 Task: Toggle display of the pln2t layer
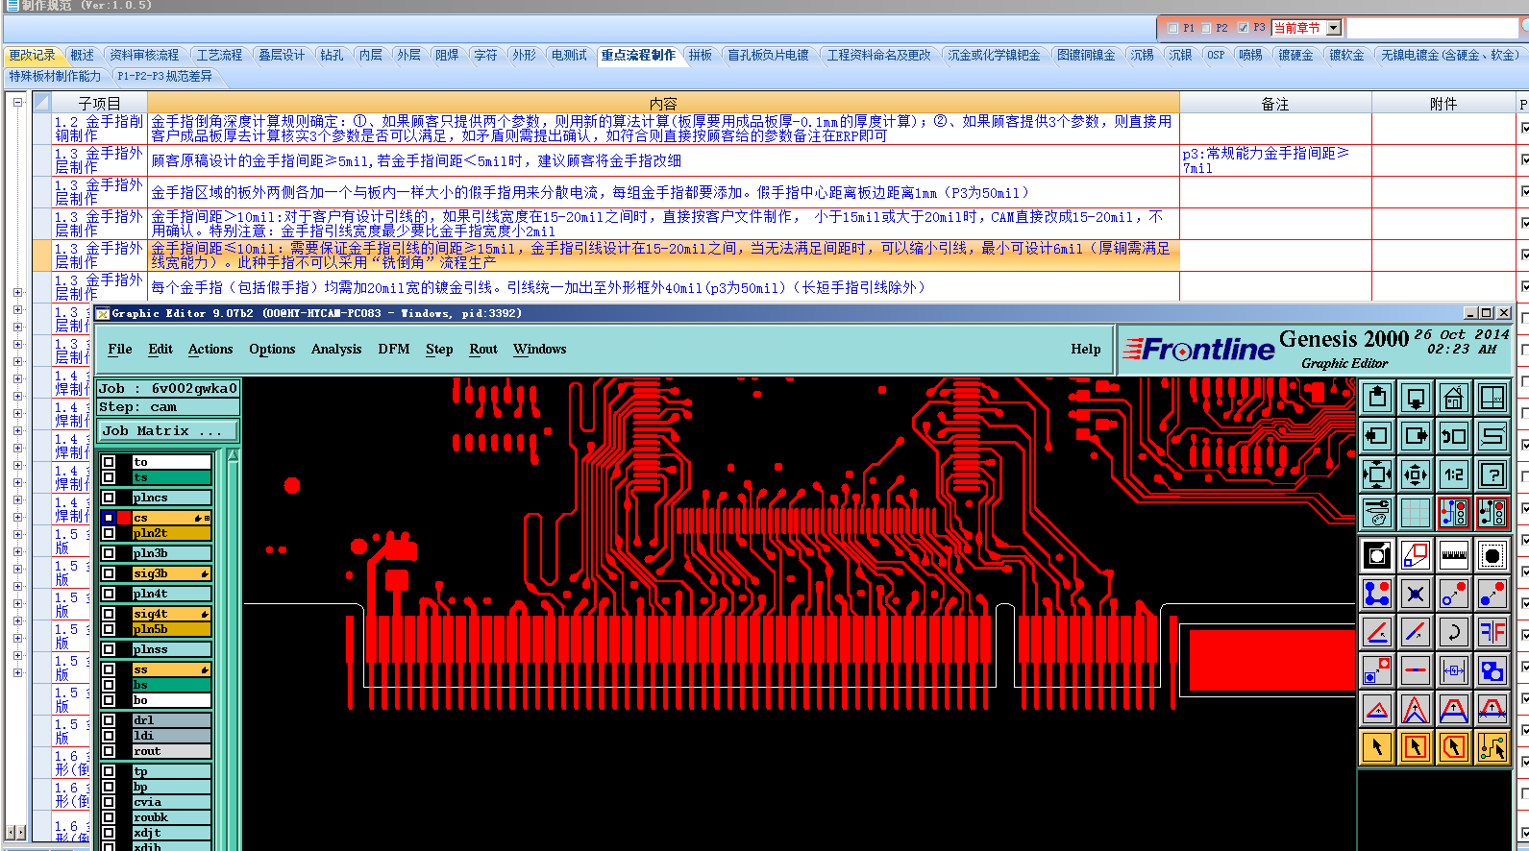(109, 533)
